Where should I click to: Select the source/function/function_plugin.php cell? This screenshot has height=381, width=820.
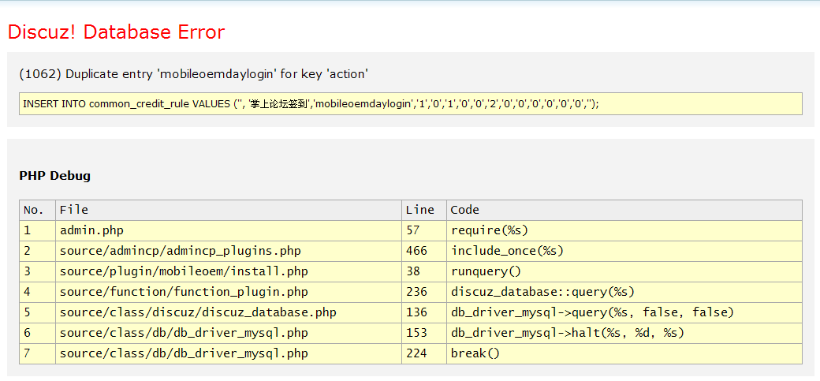[229, 292]
